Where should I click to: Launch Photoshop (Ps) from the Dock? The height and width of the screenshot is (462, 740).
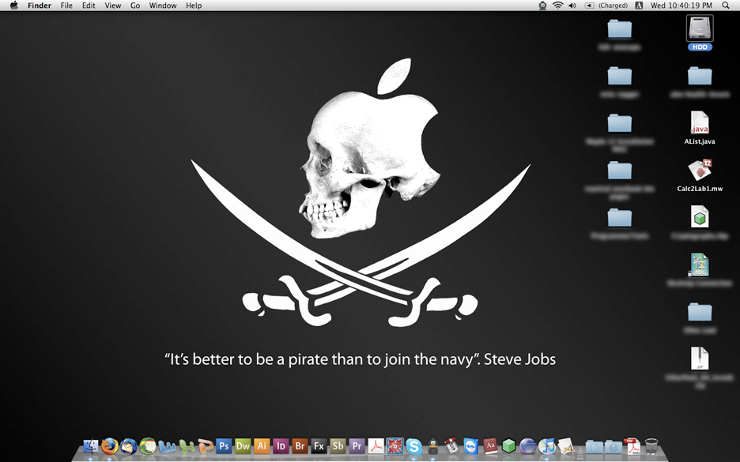[x=224, y=446]
